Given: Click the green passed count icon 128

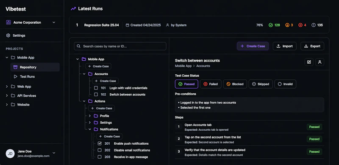Looking at the screenshot, I should tap(271, 25).
